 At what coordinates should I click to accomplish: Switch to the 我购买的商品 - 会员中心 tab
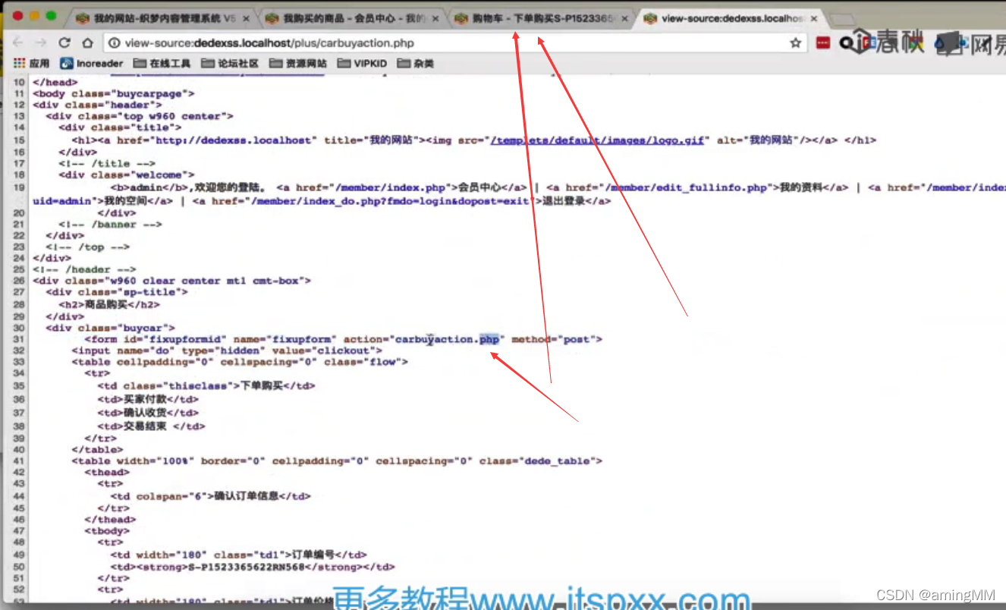click(352, 18)
